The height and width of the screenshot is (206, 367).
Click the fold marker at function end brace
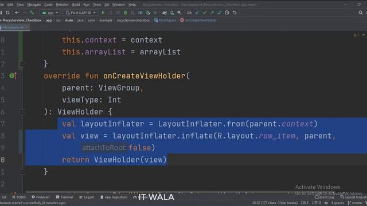(22, 172)
